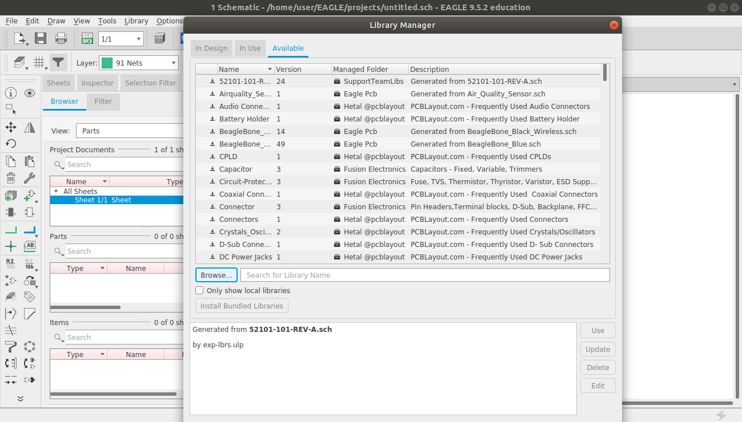Open the library books toolbar icon
The image size is (742, 422).
[160, 39]
